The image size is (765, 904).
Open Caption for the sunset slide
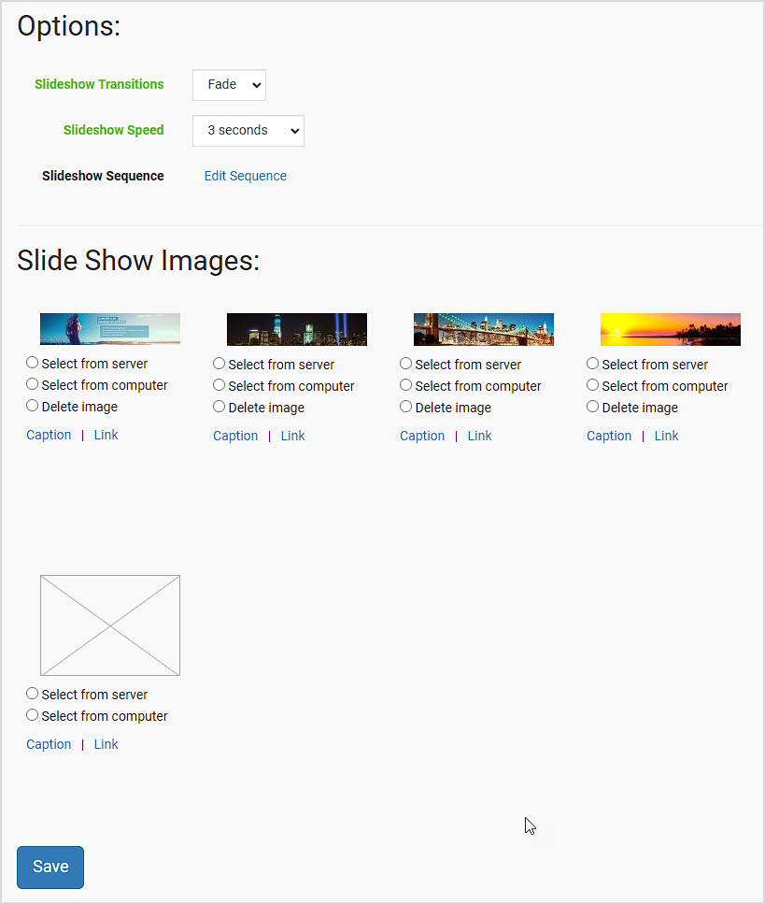click(609, 435)
